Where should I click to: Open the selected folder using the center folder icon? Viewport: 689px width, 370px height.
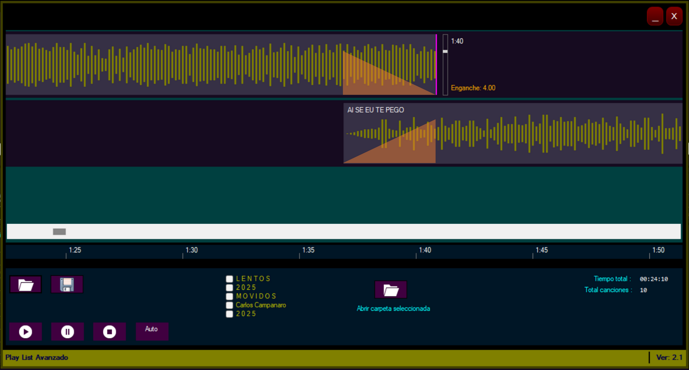click(x=391, y=290)
